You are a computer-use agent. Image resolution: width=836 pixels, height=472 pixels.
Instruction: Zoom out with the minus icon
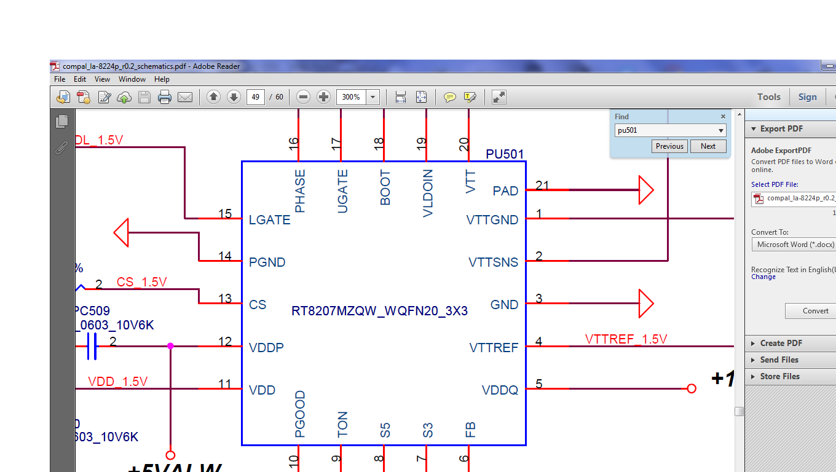[x=303, y=97]
